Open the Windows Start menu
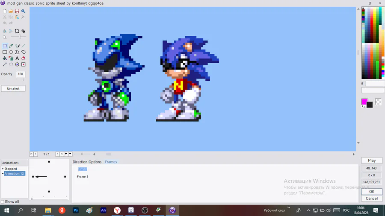The width and height of the screenshot is (385, 216). 6,210
